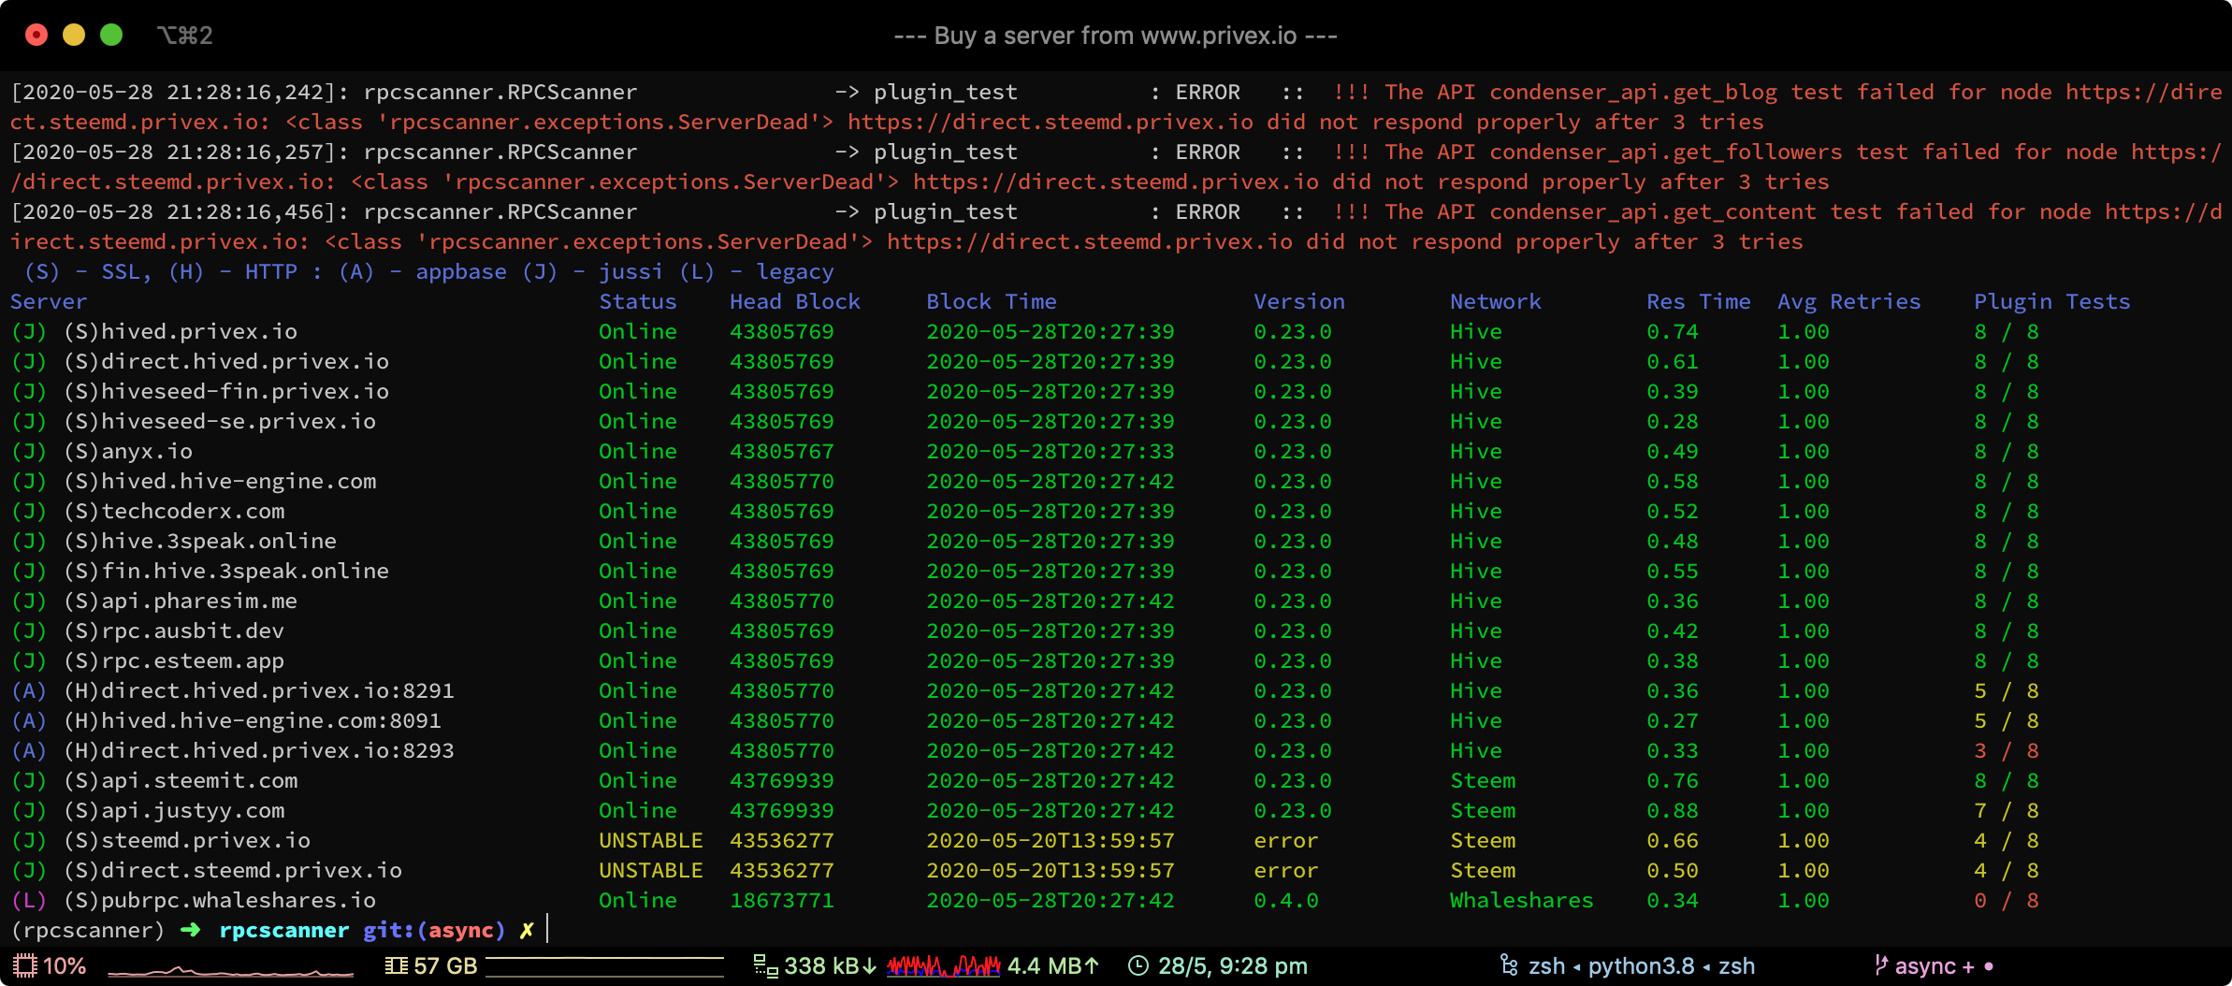Click 'condenser_api.get_followers' in the error log

pos(1666,152)
